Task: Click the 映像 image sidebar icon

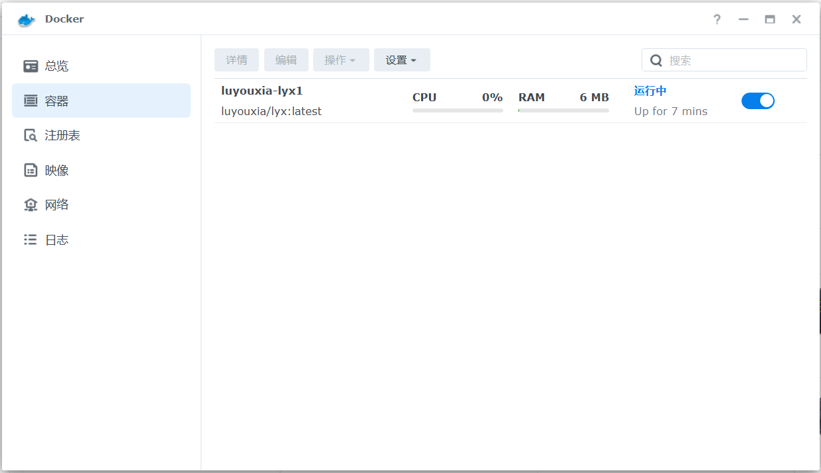Action: tap(30, 170)
